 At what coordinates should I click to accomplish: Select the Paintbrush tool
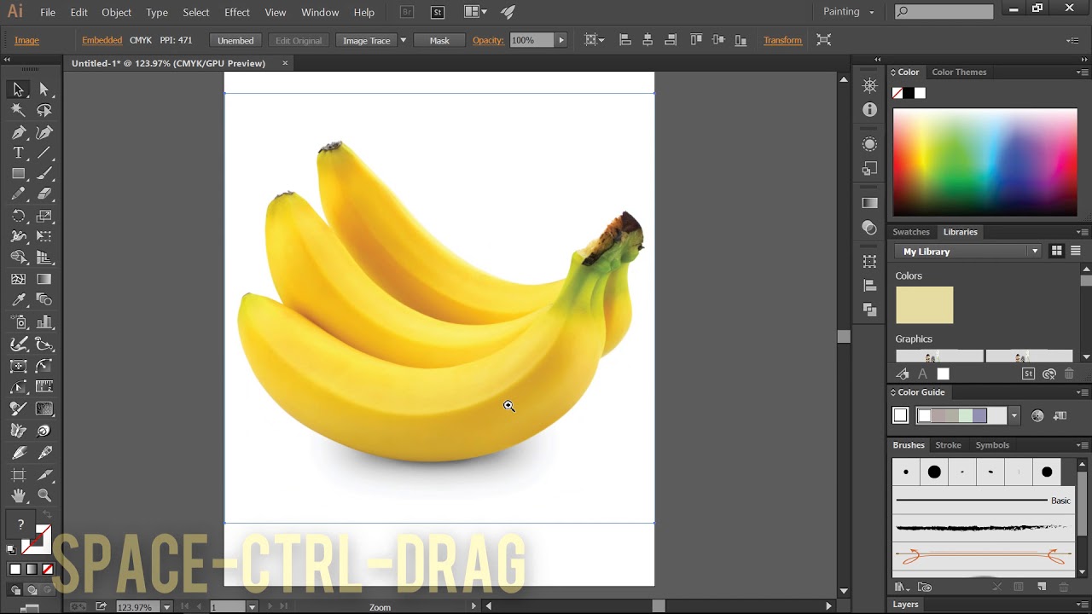pos(44,174)
